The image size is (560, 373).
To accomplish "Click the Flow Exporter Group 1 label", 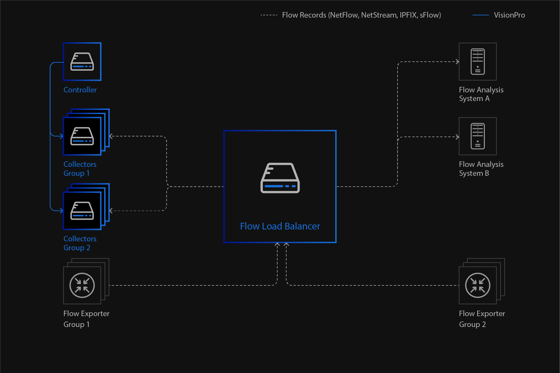I will click(x=86, y=319).
